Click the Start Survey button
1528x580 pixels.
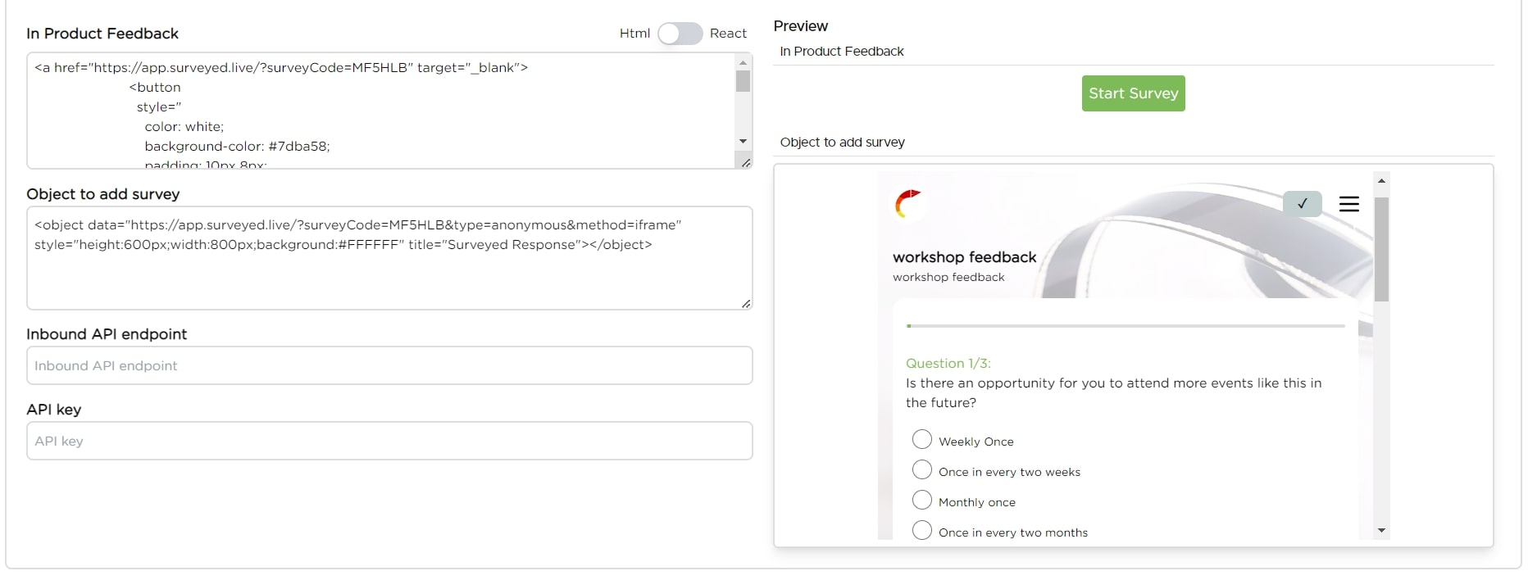[1133, 93]
